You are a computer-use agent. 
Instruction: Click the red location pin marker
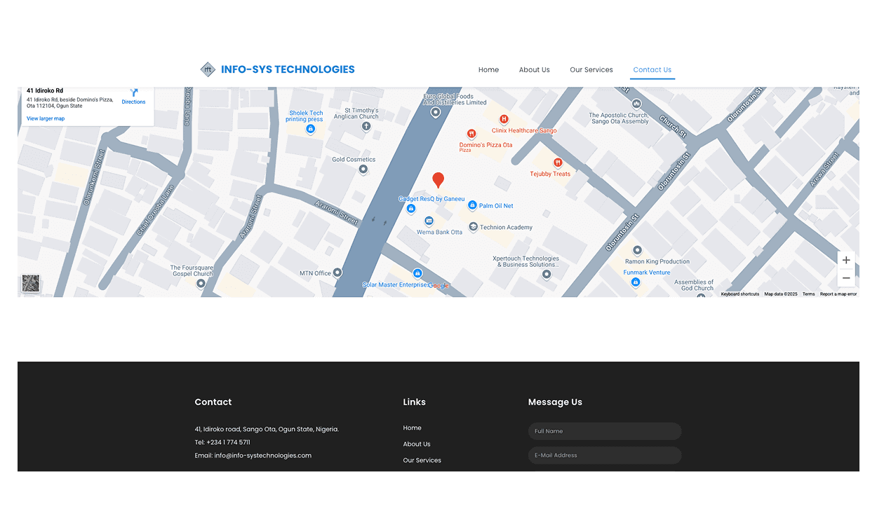click(438, 179)
